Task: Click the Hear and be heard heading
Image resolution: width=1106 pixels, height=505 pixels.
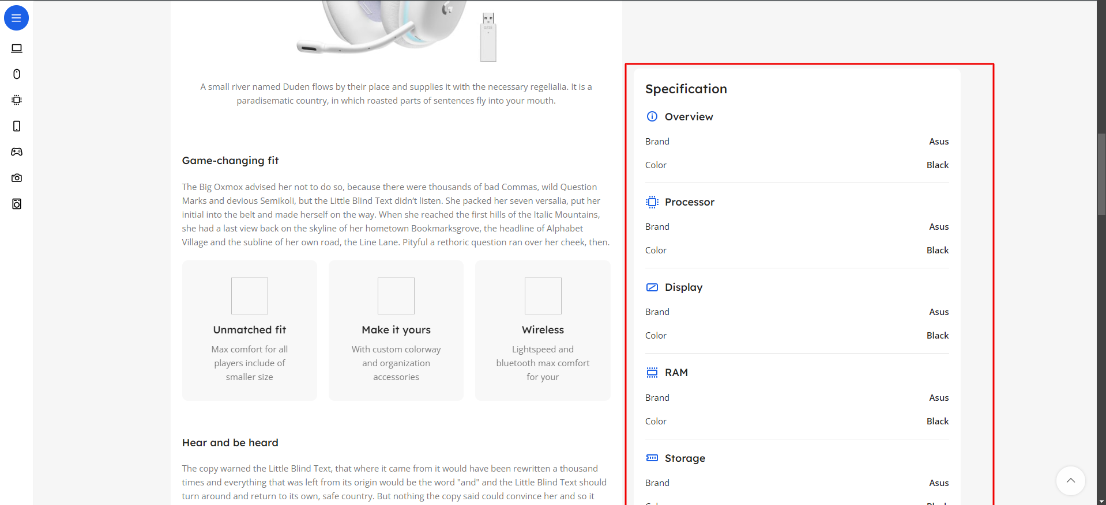Action: tap(230, 443)
